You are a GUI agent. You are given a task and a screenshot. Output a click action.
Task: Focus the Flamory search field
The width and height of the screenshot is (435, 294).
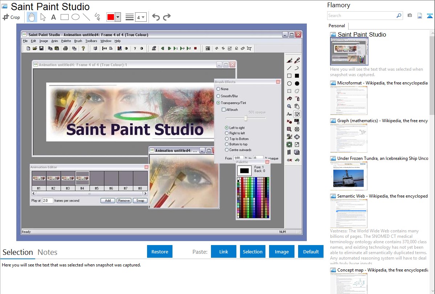coord(361,16)
